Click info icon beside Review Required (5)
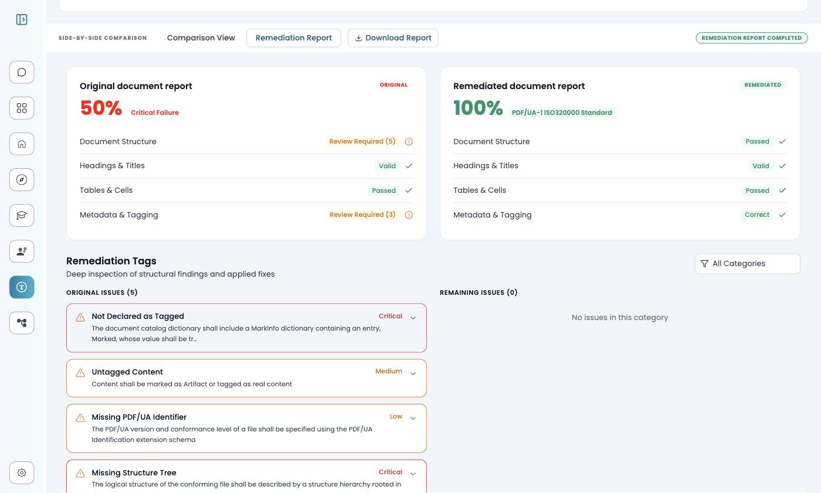This screenshot has width=821, height=493. [x=409, y=141]
